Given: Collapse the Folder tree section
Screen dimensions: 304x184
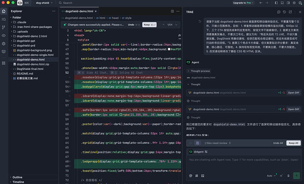Looking at the screenshot, I should click(x=11, y=18).
